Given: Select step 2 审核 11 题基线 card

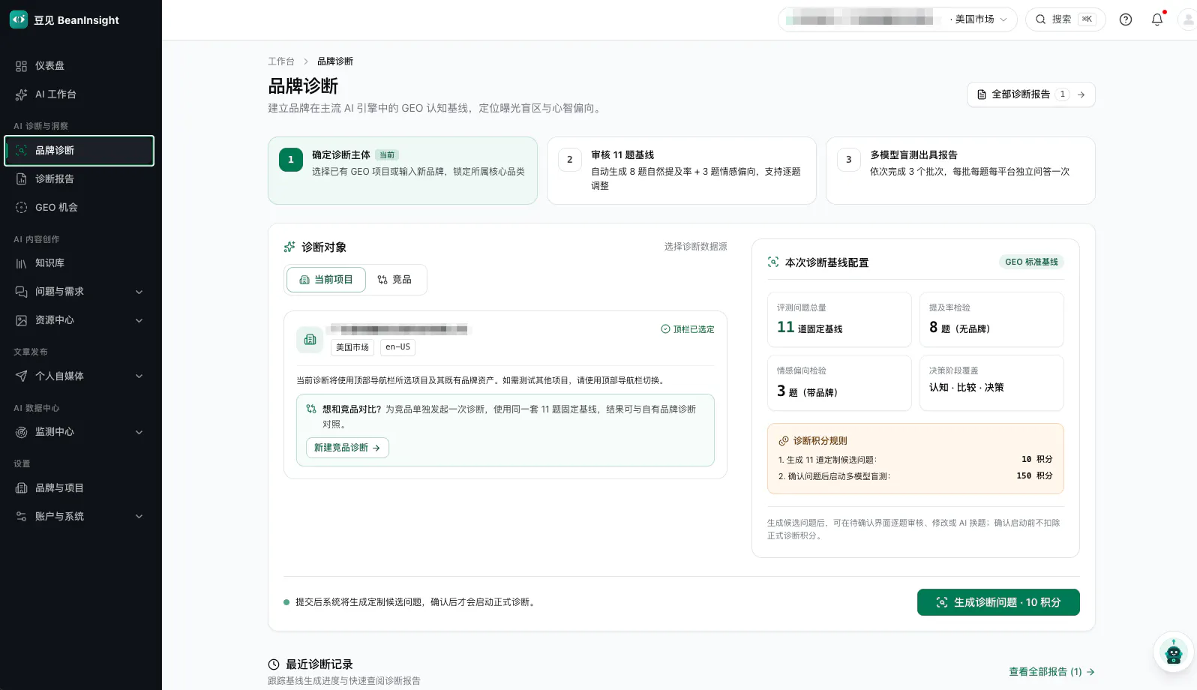Looking at the screenshot, I should click(682, 170).
